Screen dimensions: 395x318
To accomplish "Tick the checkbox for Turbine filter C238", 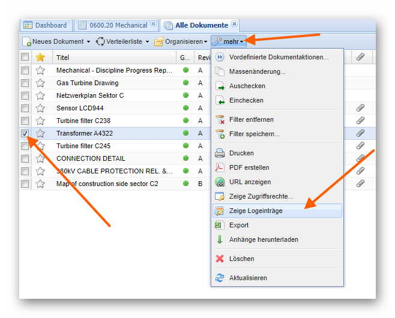I will point(25,121).
